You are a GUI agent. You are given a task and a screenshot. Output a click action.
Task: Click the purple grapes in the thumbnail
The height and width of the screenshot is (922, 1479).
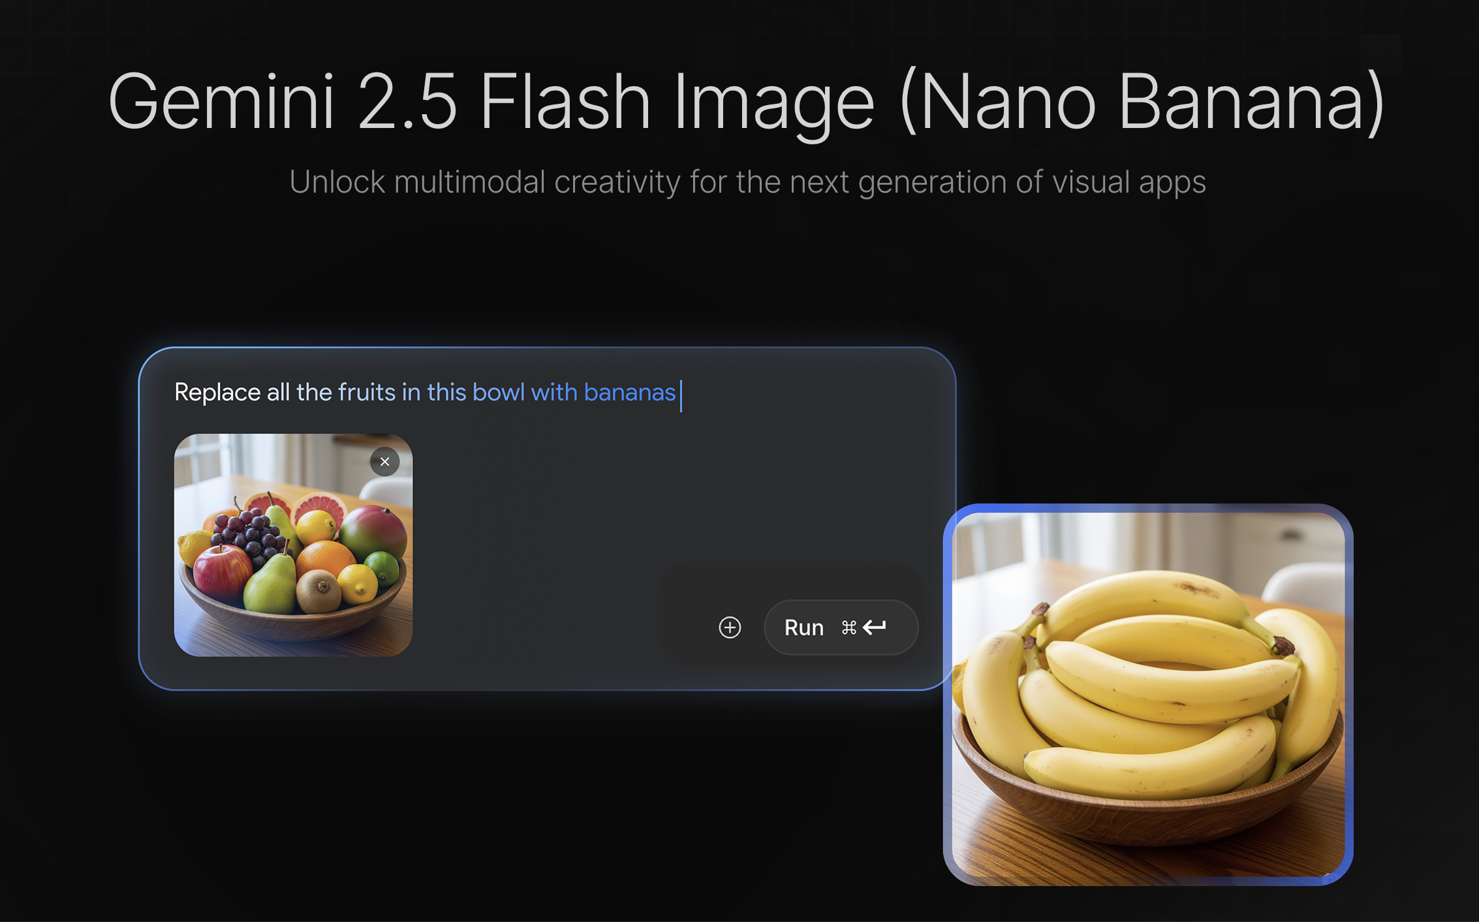coord(249,535)
